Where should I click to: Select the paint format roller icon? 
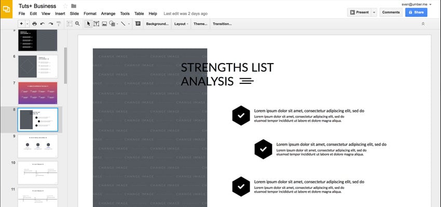tap(59, 24)
